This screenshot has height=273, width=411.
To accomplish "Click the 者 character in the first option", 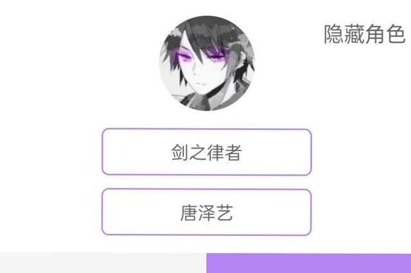I will coord(233,153).
